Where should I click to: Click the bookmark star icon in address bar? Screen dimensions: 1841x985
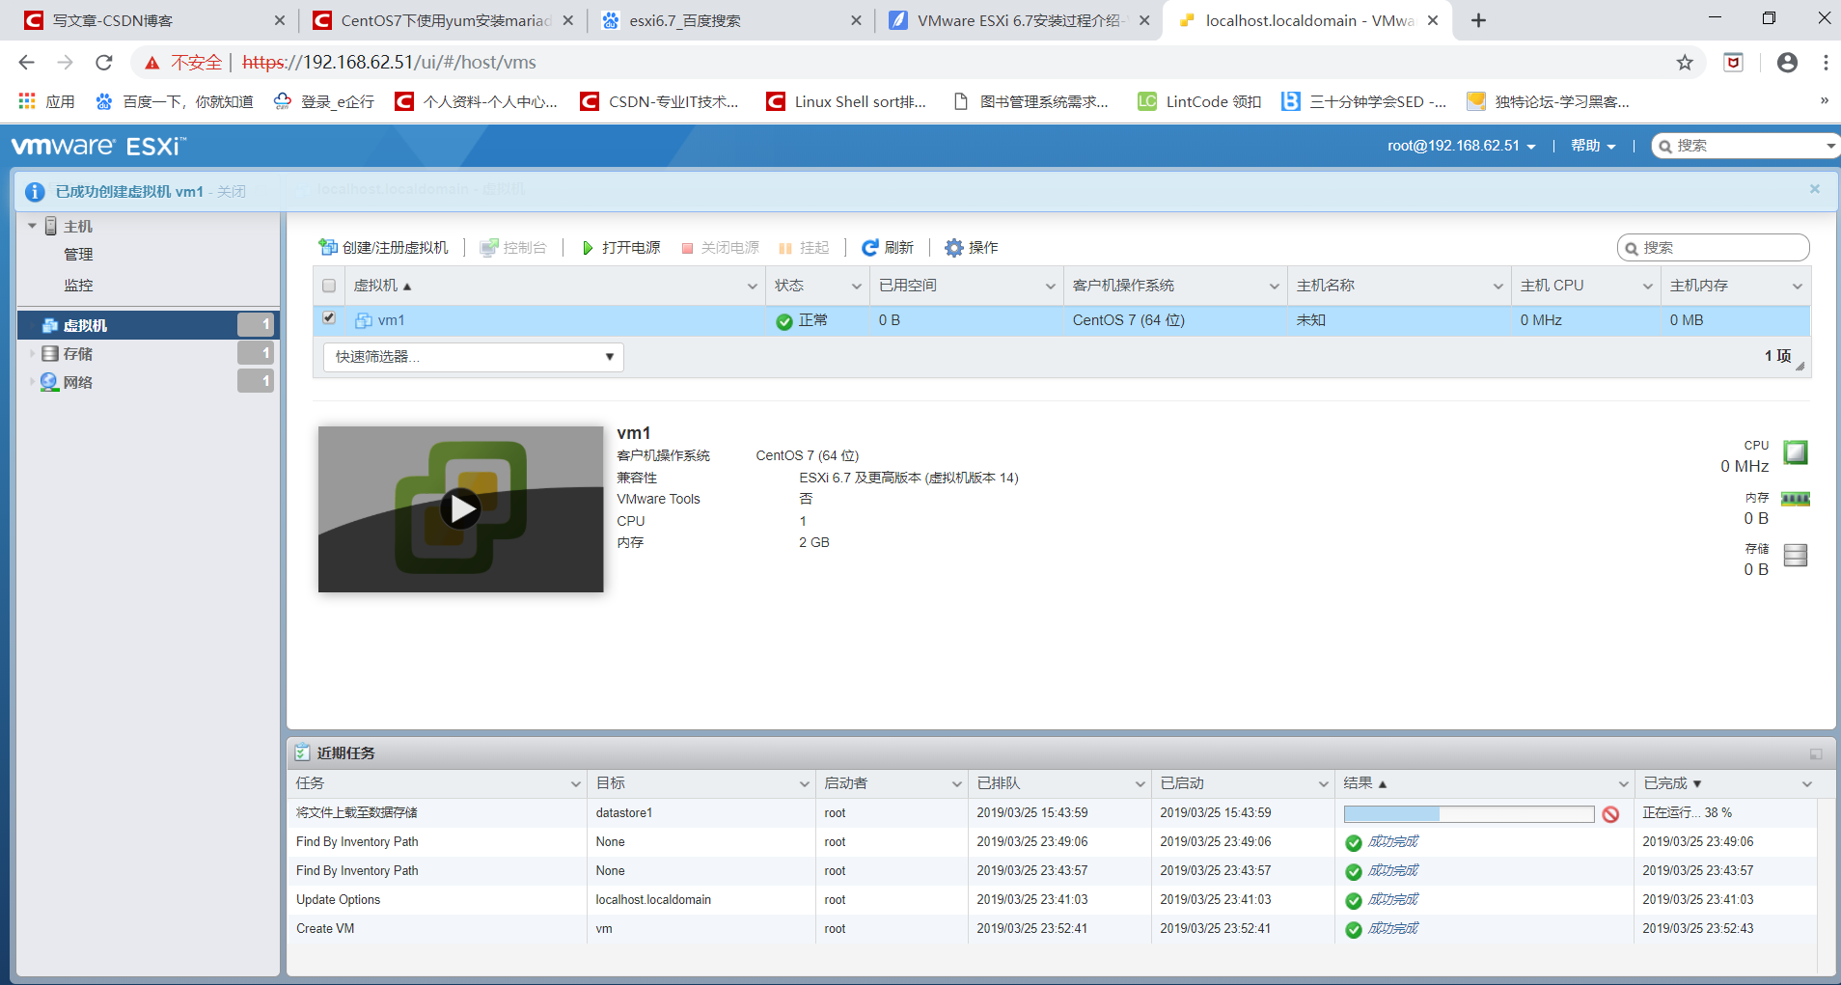(x=1685, y=63)
